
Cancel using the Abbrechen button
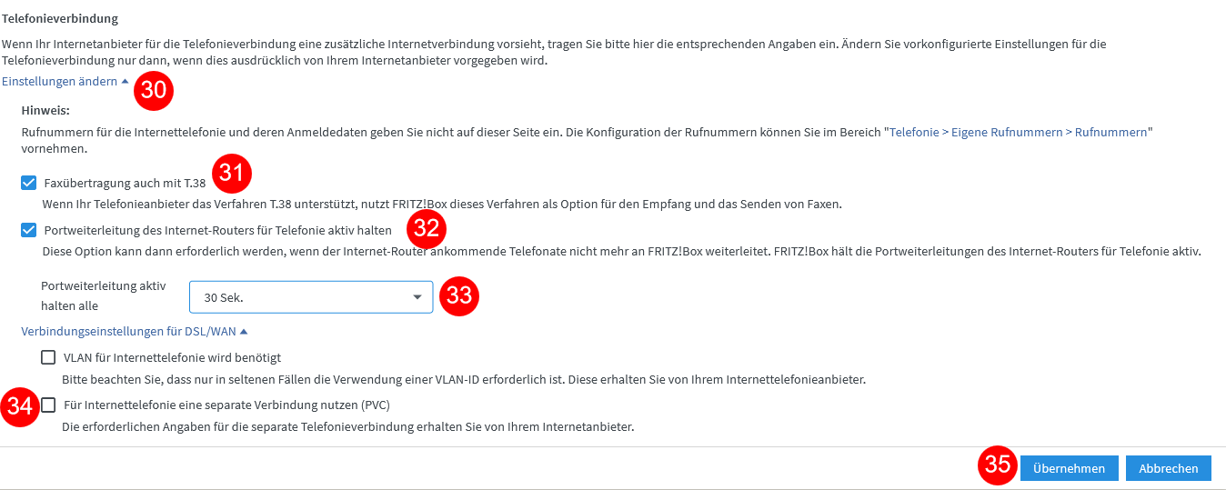pyautogui.click(x=1169, y=468)
